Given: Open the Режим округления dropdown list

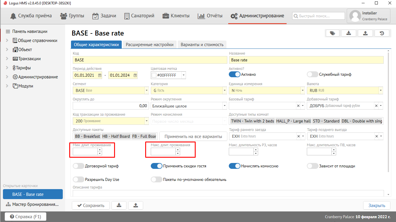Looking at the screenshot, I should pyautogui.click(x=224, y=106).
